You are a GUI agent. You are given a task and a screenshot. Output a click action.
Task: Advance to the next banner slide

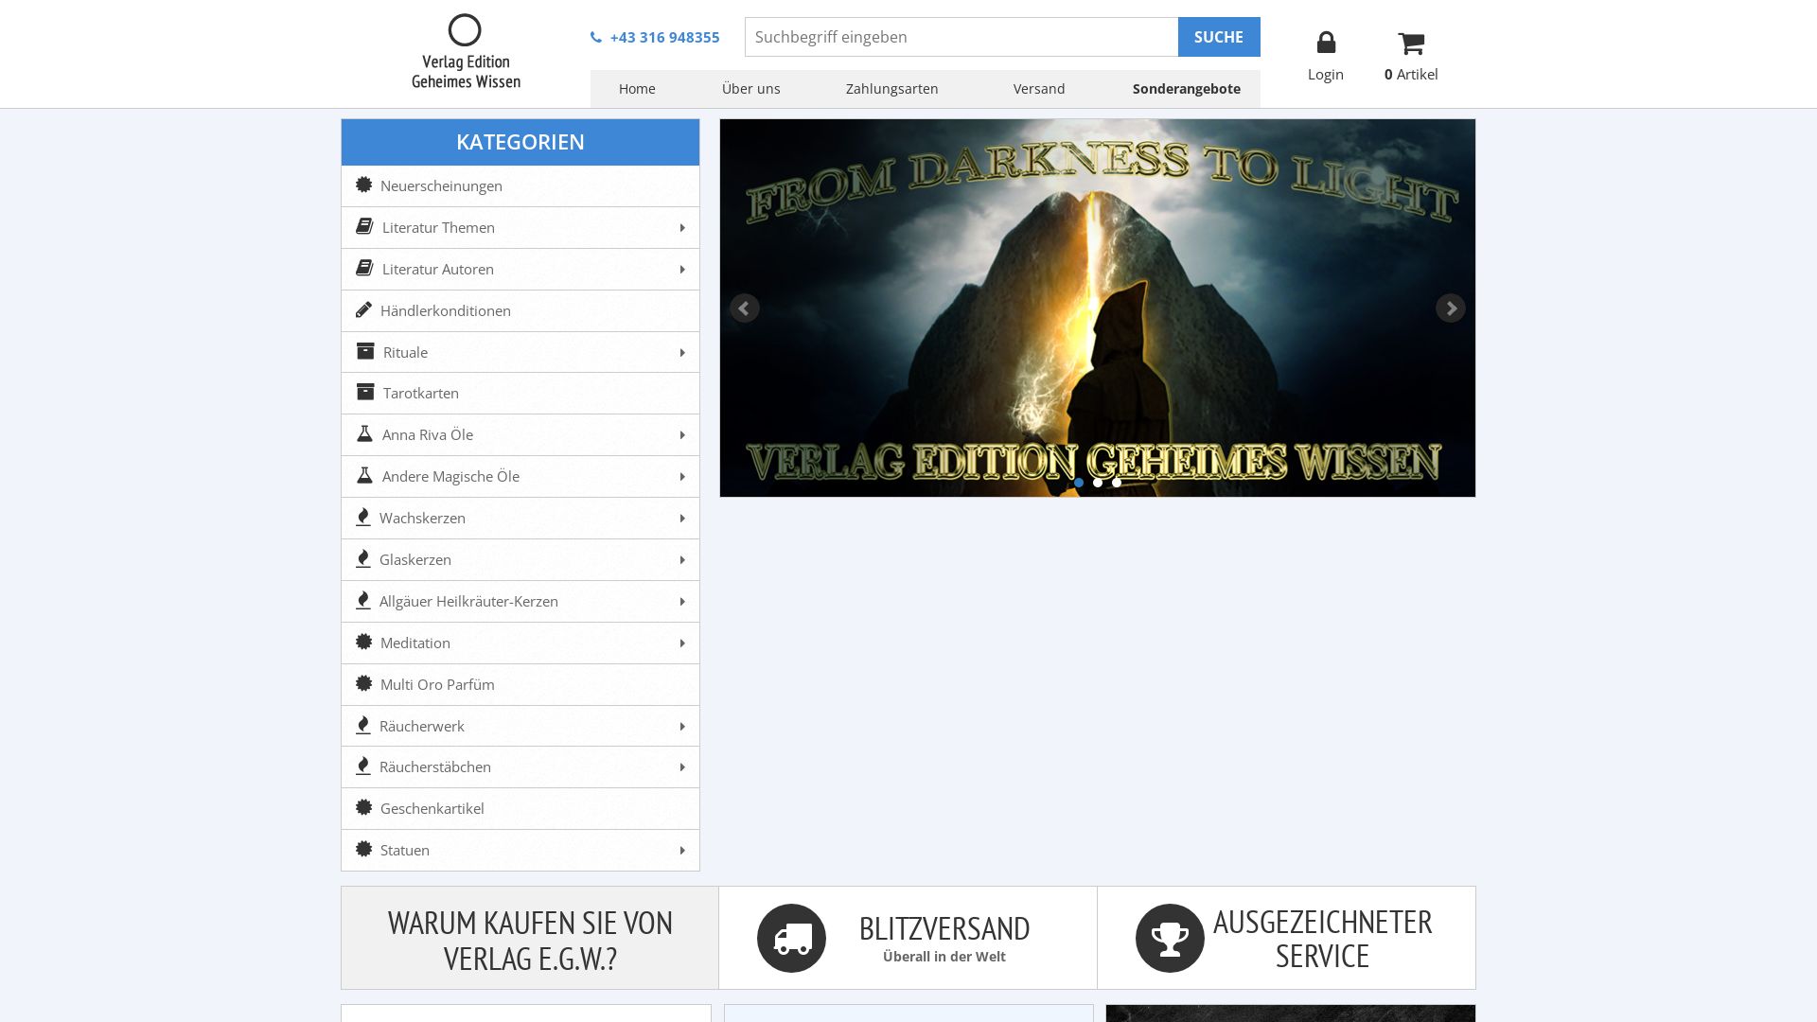(1450, 308)
